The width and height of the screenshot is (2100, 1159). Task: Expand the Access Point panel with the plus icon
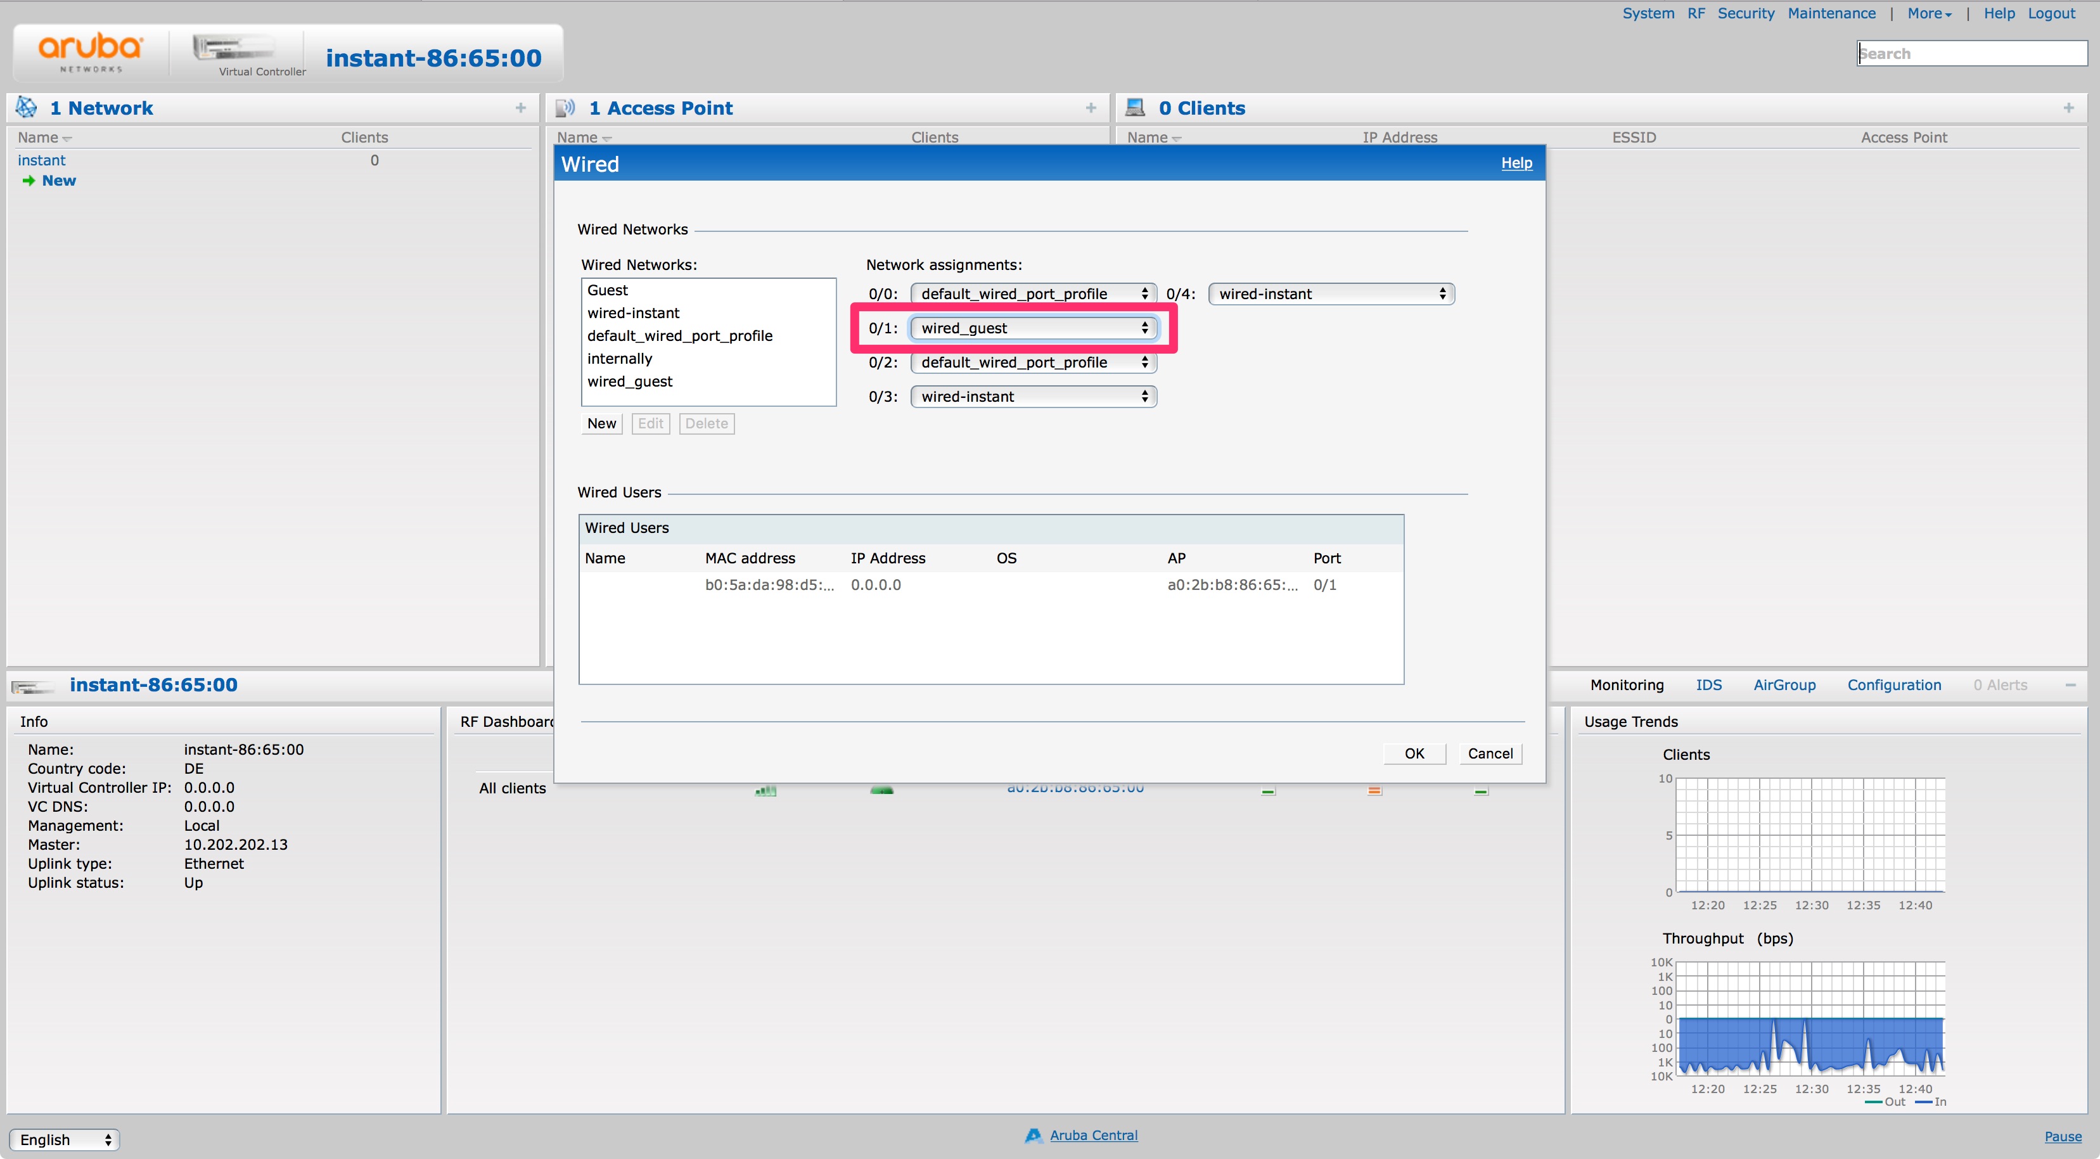1091,108
